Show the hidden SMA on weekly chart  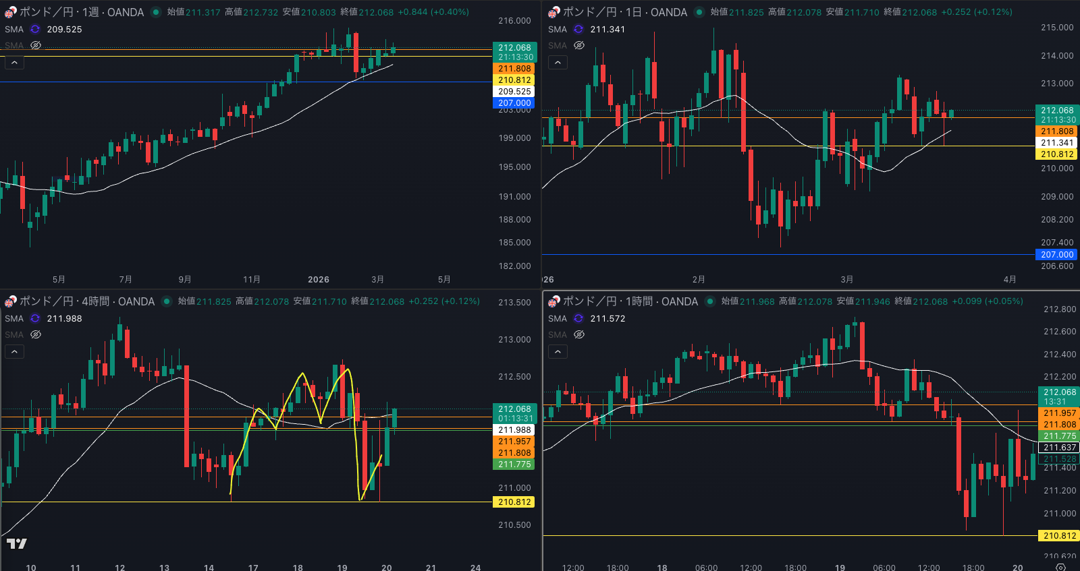pos(36,45)
